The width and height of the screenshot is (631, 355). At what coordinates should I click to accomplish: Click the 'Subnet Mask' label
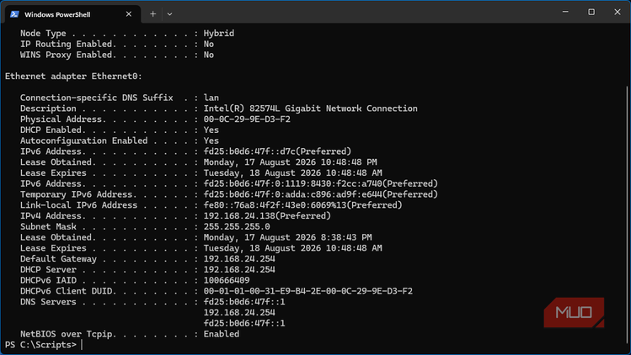coord(48,227)
